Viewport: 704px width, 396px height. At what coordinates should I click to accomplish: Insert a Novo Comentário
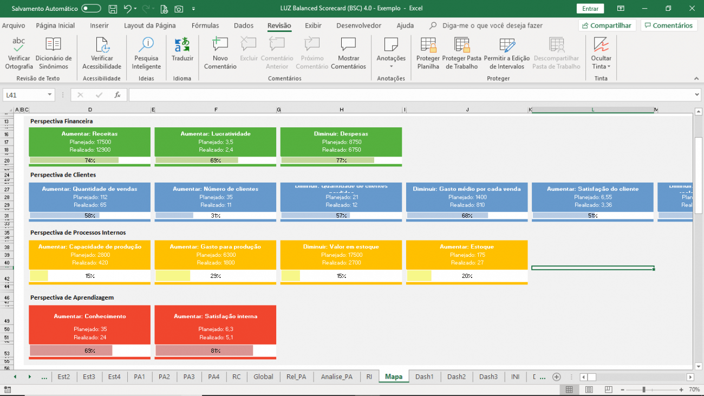pyautogui.click(x=220, y=54)
